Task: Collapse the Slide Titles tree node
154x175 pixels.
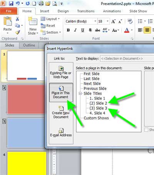Action: 80,93
